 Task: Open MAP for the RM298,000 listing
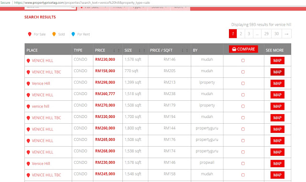[277, 84]
